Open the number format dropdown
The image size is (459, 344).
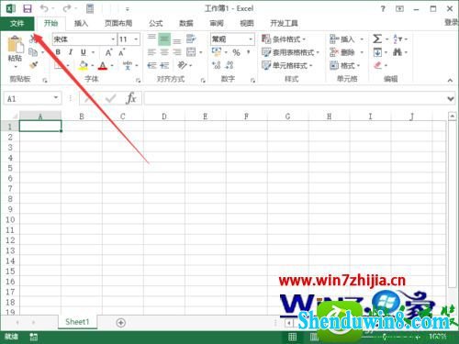(251, 39)
